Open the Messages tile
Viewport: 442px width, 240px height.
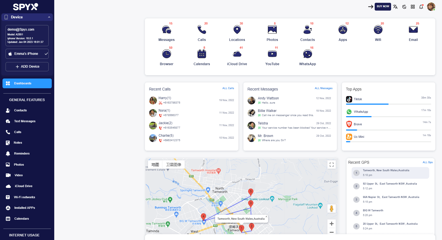click(x=166, y=32)
